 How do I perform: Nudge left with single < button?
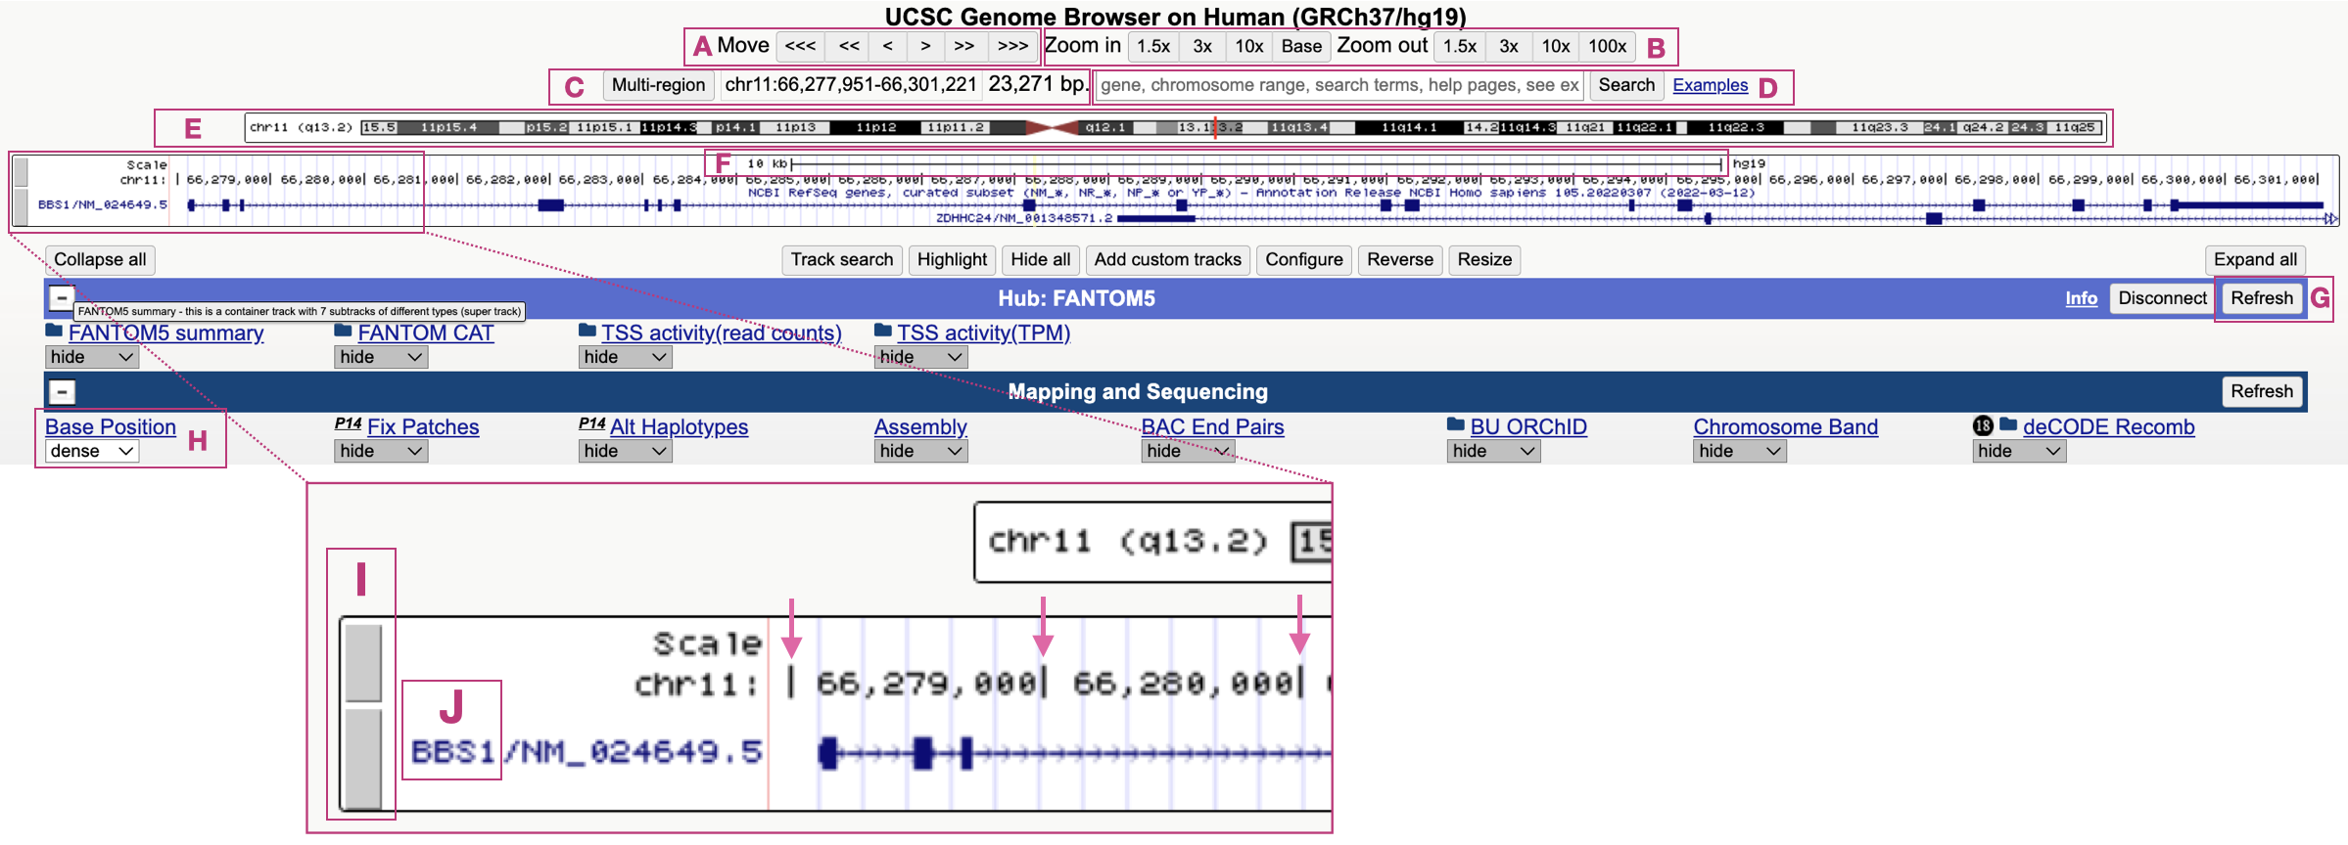pyautogui.click(x=887, y=46)
